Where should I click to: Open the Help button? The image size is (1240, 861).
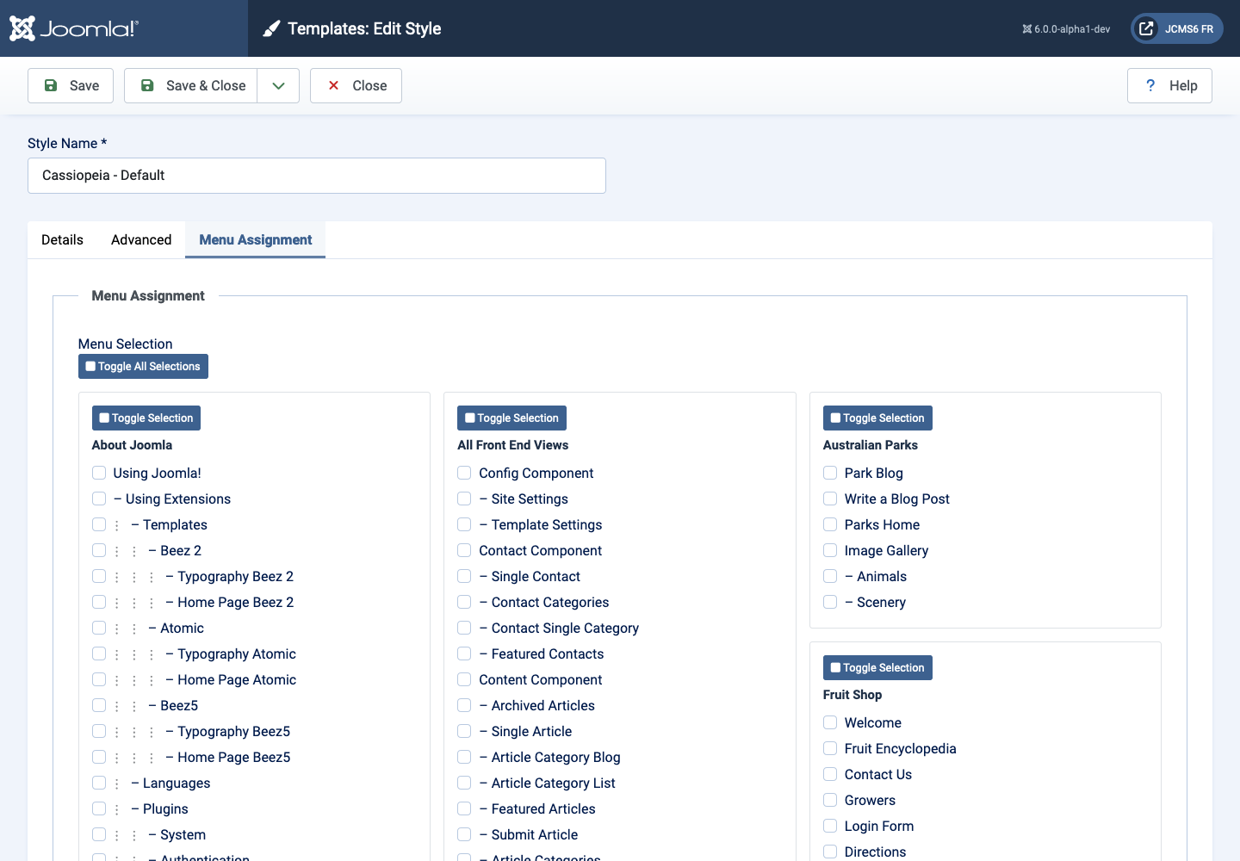click(x=1169, y=85)
